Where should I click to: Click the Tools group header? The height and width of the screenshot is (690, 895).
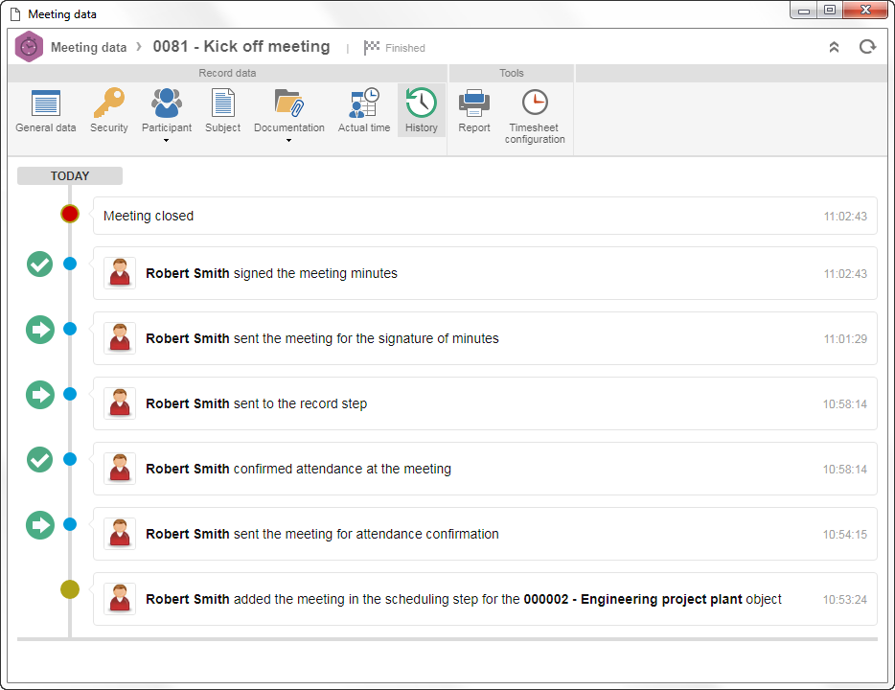[x=512, y=73]
